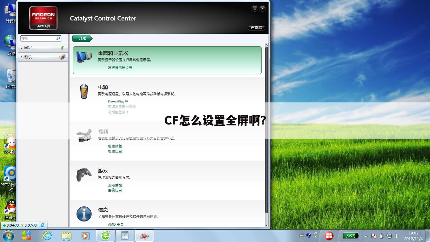Open the PPTV desktop shortcut

click(9, 179)
